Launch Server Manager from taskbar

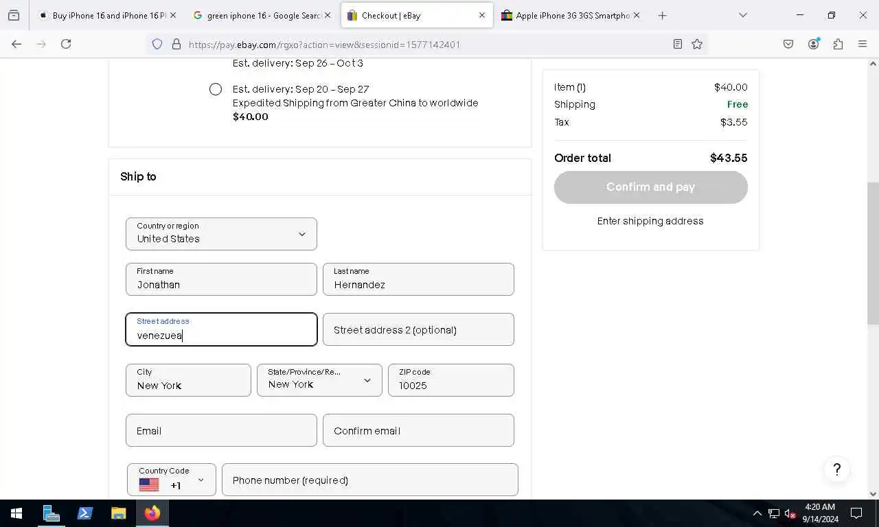pyautogui.click(x=51, y=513)
